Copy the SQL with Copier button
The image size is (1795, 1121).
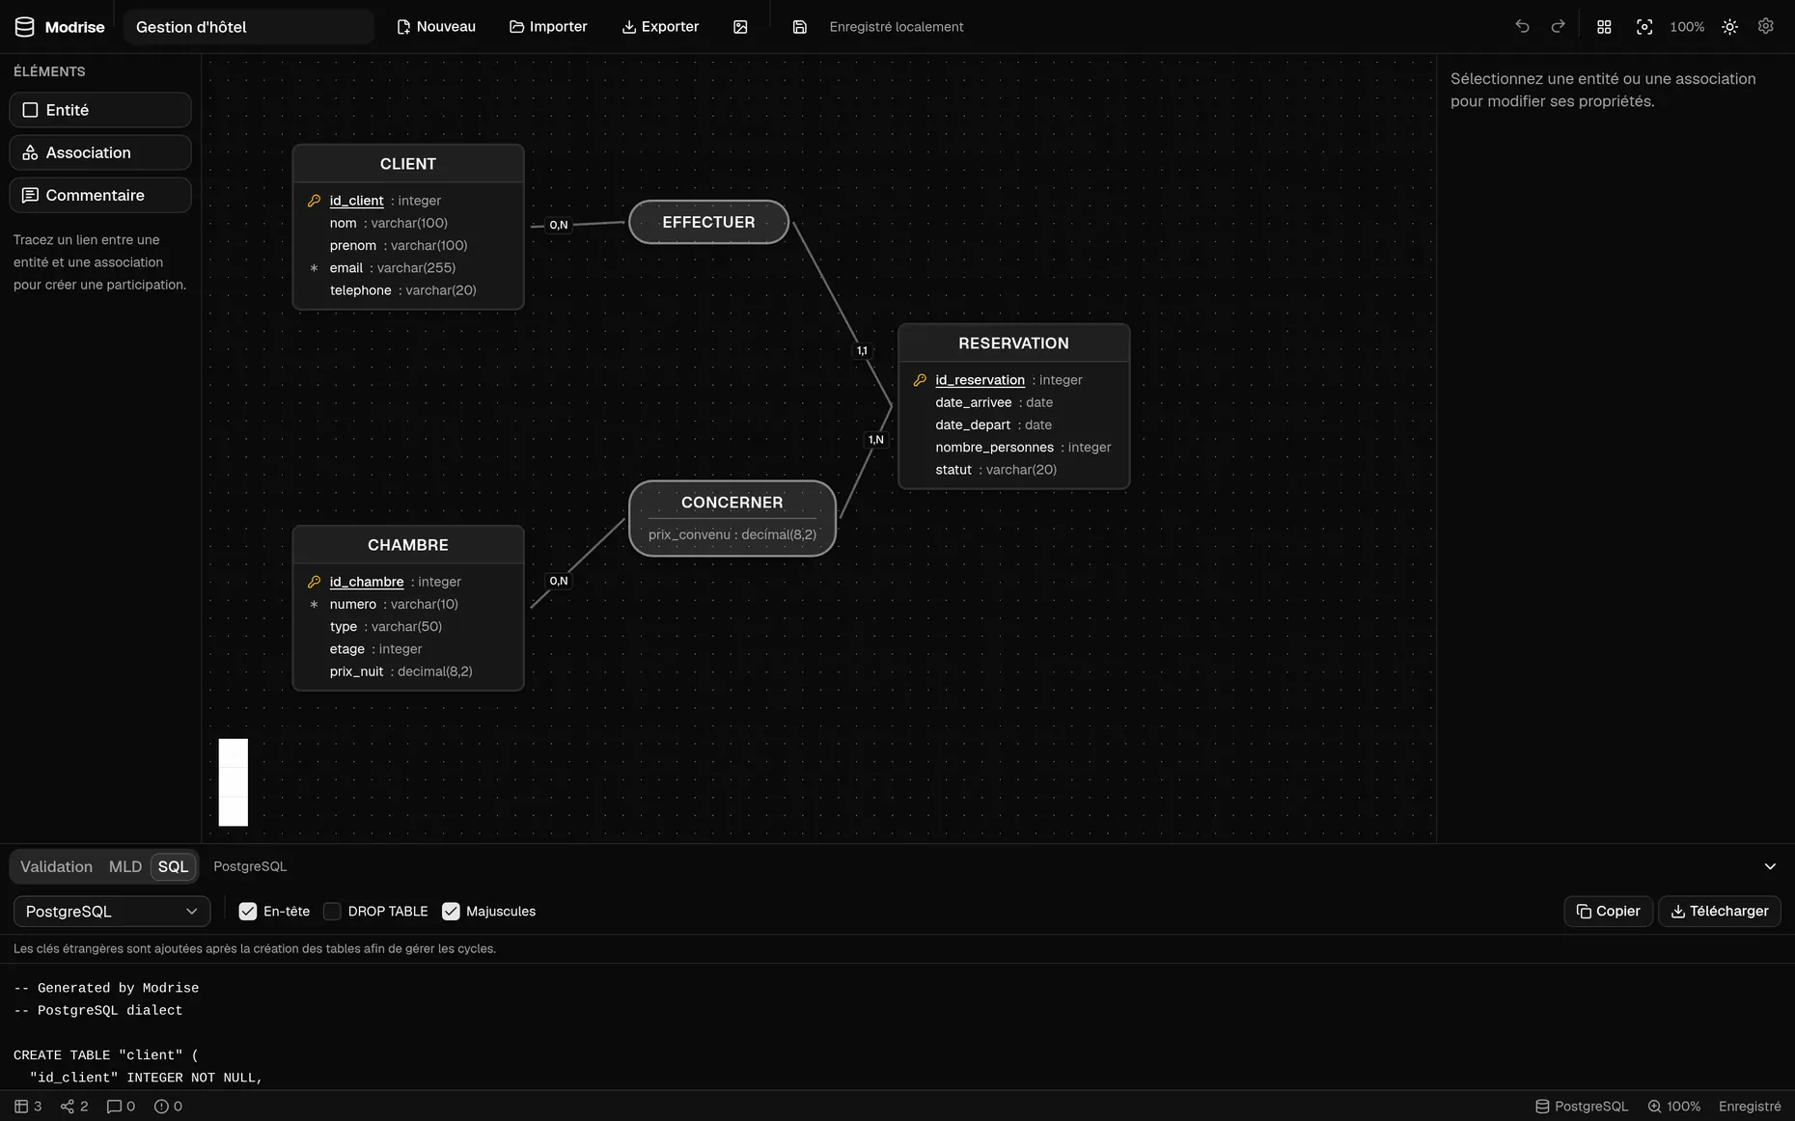tap(1608, 912)
